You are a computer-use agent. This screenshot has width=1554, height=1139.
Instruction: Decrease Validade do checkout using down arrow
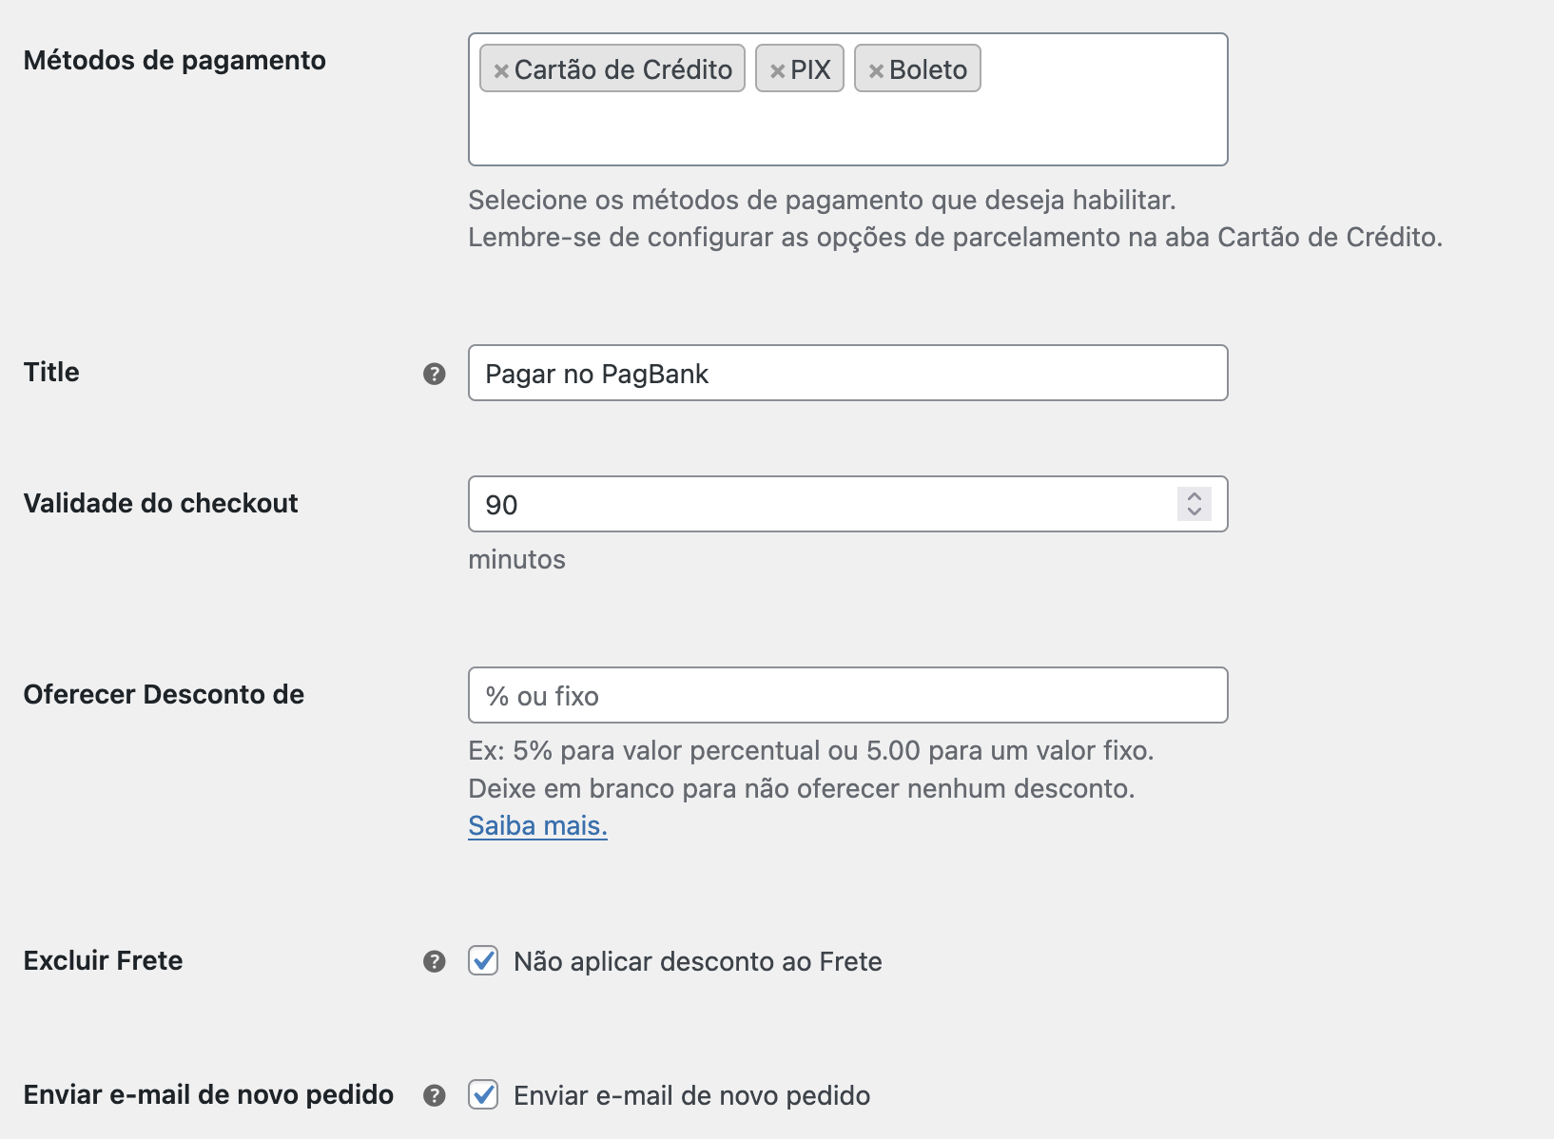(1195, 512)
